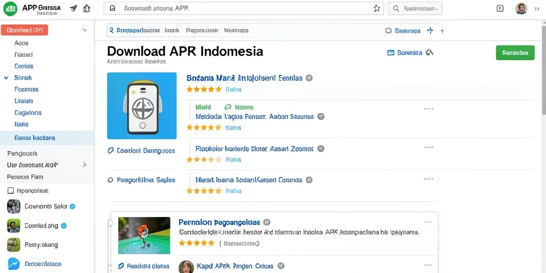Open Coardool Sernguoos link
This screenshot has height=273, width=546.
coord(146,151)
